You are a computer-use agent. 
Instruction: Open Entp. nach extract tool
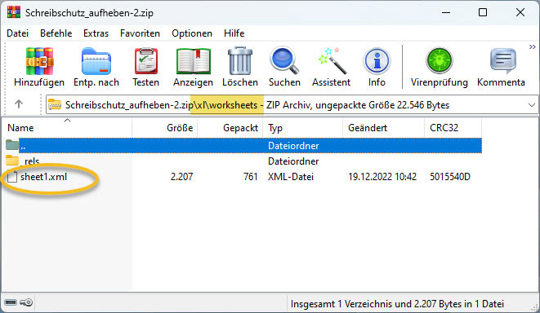click(96, 67)
